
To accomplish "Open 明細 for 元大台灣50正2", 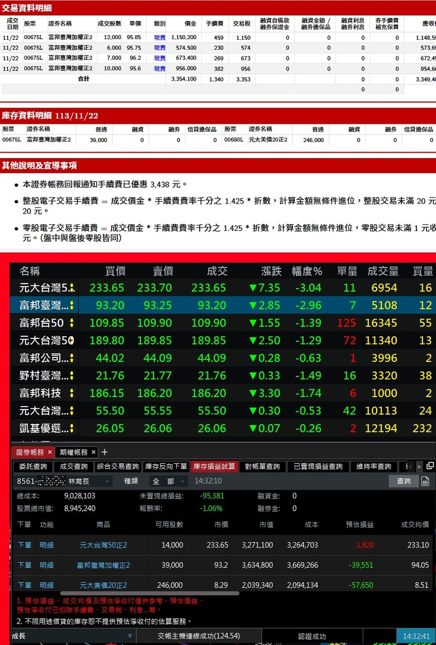I will tap(46, 545).
